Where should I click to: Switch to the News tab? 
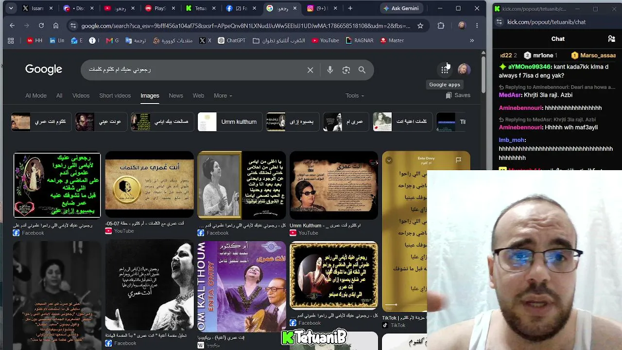pyautogui.click(x=176, y=96)
